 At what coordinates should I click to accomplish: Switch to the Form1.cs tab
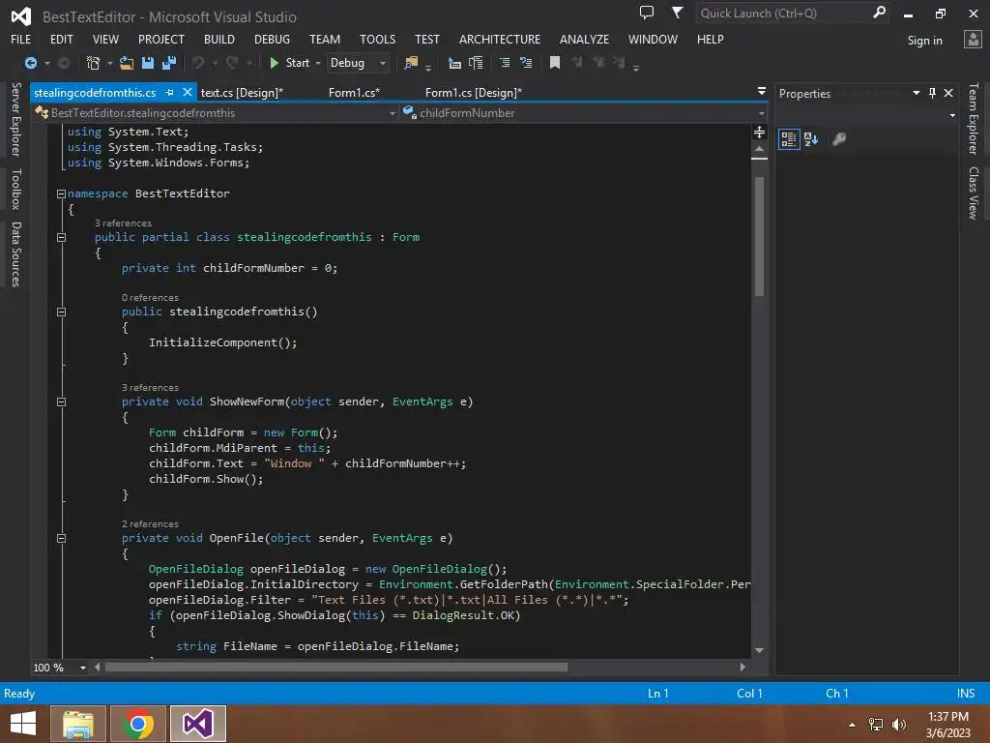pos(354,92)
